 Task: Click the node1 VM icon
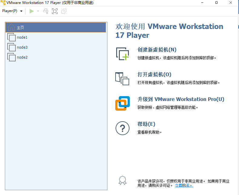[11, 37]
